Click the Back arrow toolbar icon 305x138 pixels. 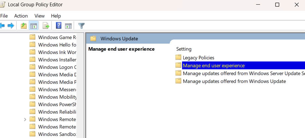[2, 25]
